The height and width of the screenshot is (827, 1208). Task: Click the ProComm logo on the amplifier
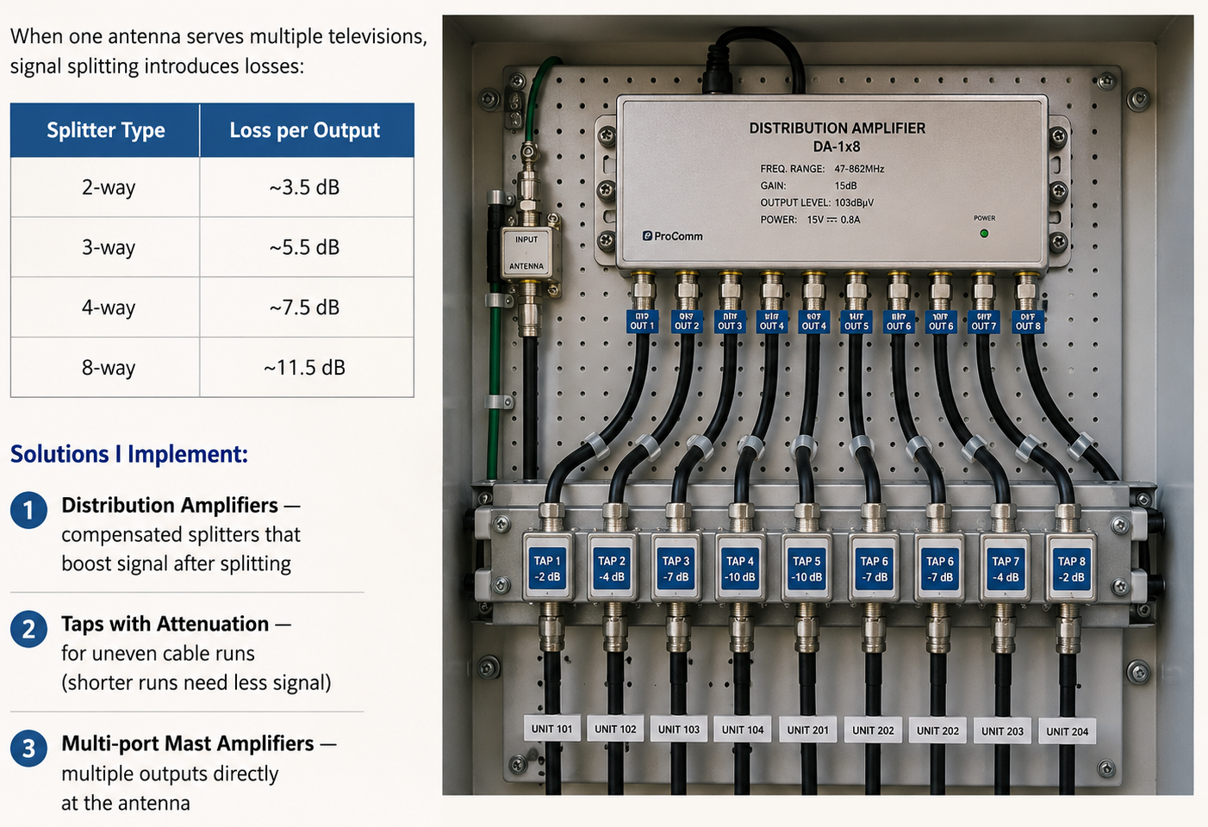pyautogui.click(x=673, y=236)
